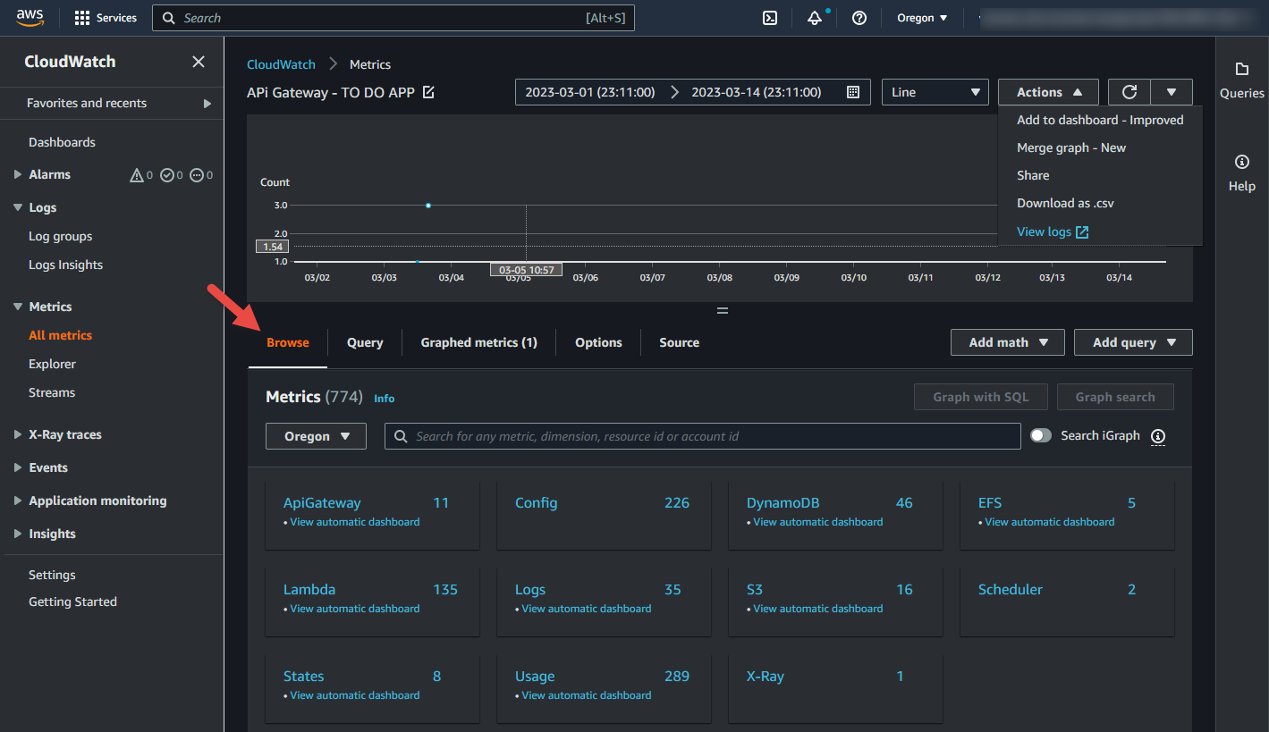Refresh the graph
The image size is (1269, 732).
(x=1129, y=92)
